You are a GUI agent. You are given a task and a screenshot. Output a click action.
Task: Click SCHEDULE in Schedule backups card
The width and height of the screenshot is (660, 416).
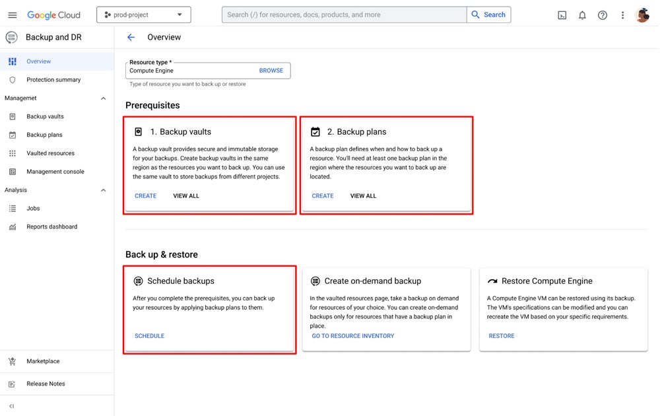click(x=149, y=336)
